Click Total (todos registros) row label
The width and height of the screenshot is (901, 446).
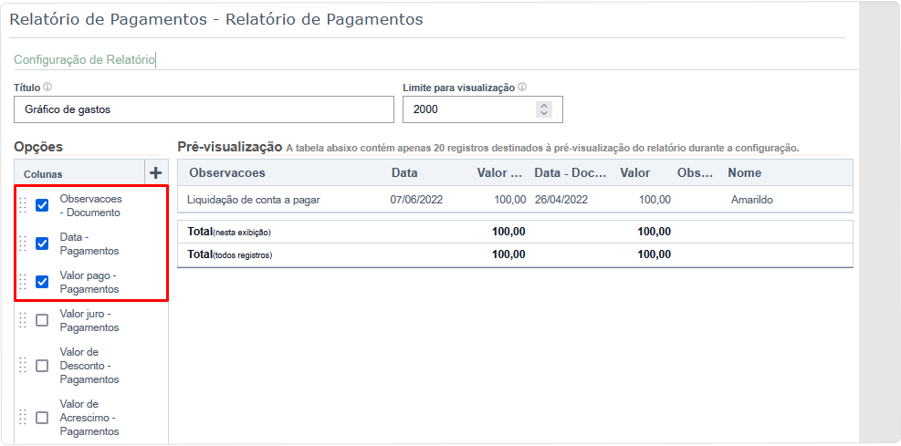(230, 254)
